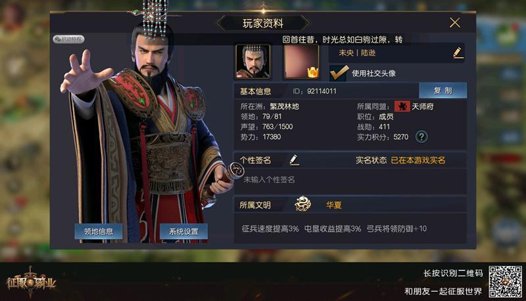Toggle the 使用社交头像 checkbox
The width and height of the screenshot is (526, 301).
coord(339,73)
